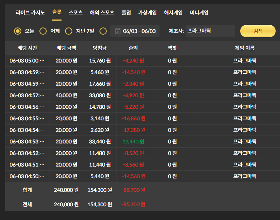Screen dimensions: 280x220
Task: Select the 06-03 04:52 bet time cell
Action: point(27,153)
